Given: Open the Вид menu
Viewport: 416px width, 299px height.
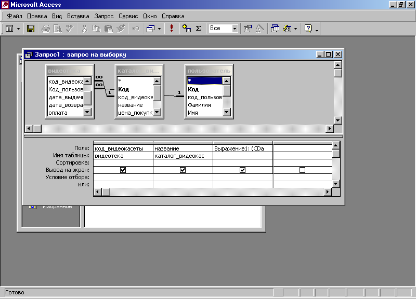Looking at the screenshot, I should (57, 16).
